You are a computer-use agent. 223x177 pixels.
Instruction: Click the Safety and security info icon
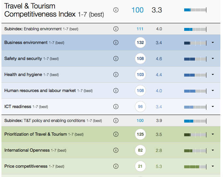pos(116,59)
